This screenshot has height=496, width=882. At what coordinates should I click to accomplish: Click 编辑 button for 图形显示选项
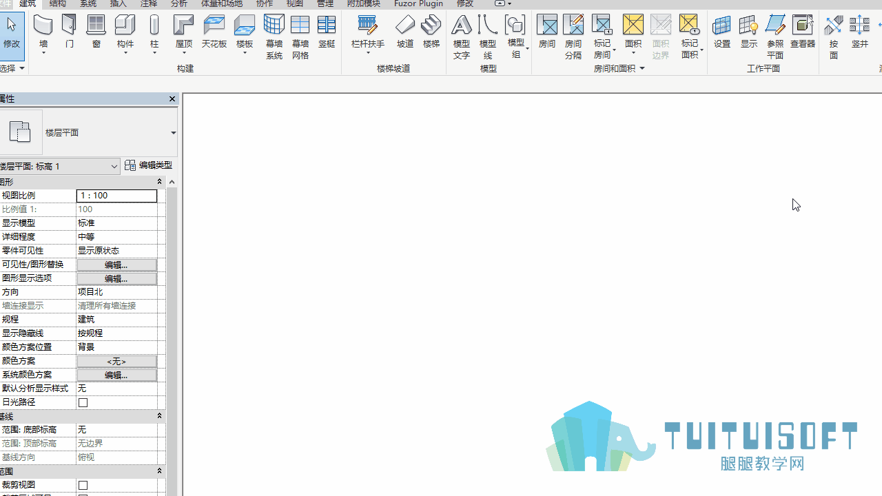116,278
